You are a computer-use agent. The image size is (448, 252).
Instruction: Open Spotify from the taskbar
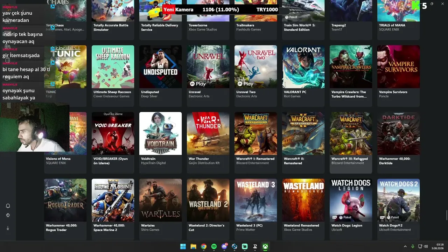(214, 246)
